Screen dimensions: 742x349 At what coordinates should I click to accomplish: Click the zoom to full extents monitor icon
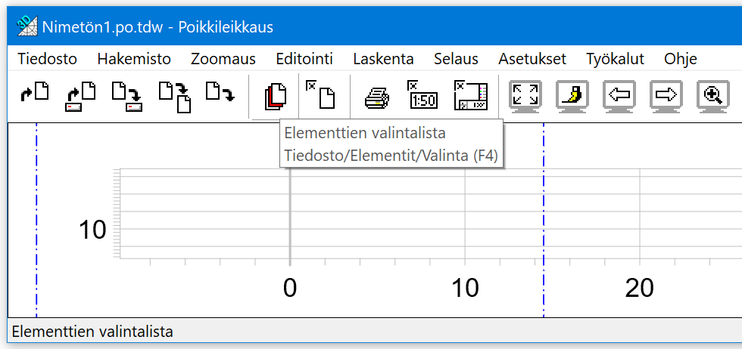pyautogui.click(x=526, y=96)
